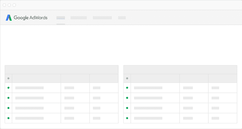
Task: Click green status dot in left table's first row
Action: click(x=9, y=88)
